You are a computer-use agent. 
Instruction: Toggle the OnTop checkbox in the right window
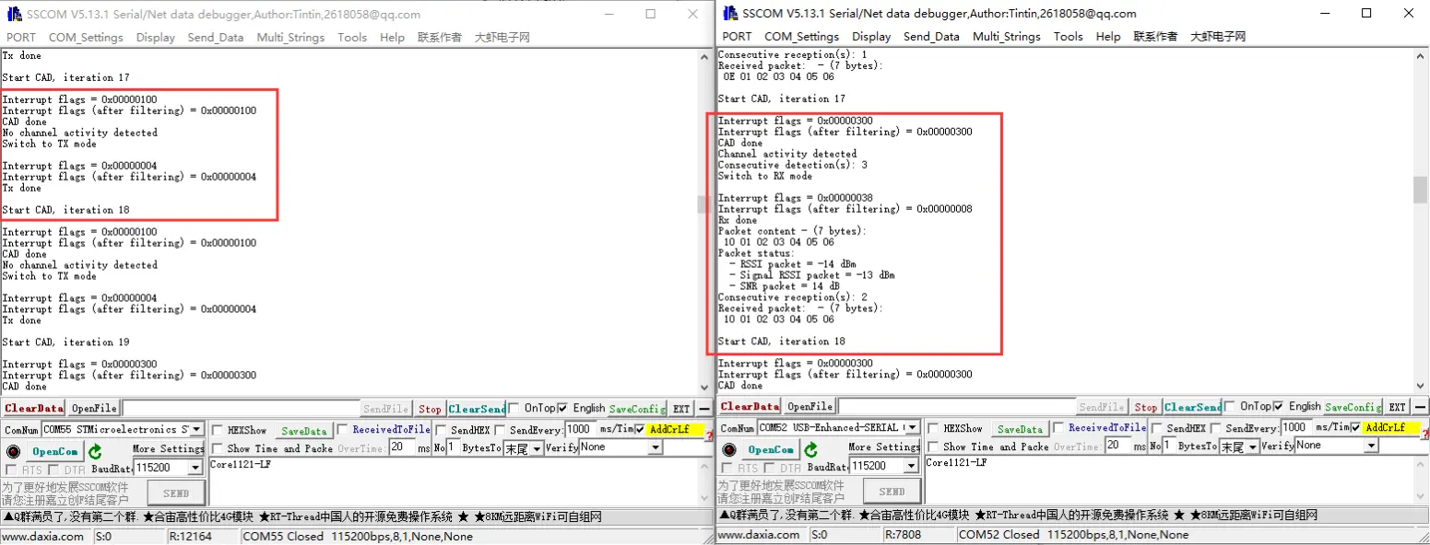1231,407
